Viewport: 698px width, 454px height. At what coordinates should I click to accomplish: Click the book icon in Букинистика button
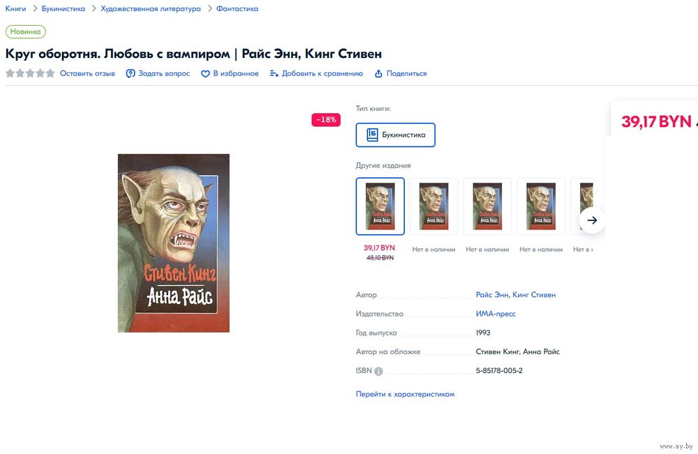click(x=372, y=135)
